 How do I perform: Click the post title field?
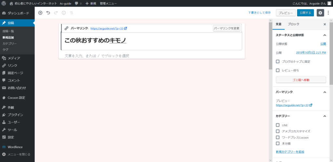[x=152, y=41]
